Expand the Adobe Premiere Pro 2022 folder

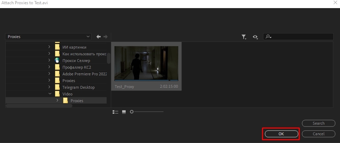(x=49, y=74)
